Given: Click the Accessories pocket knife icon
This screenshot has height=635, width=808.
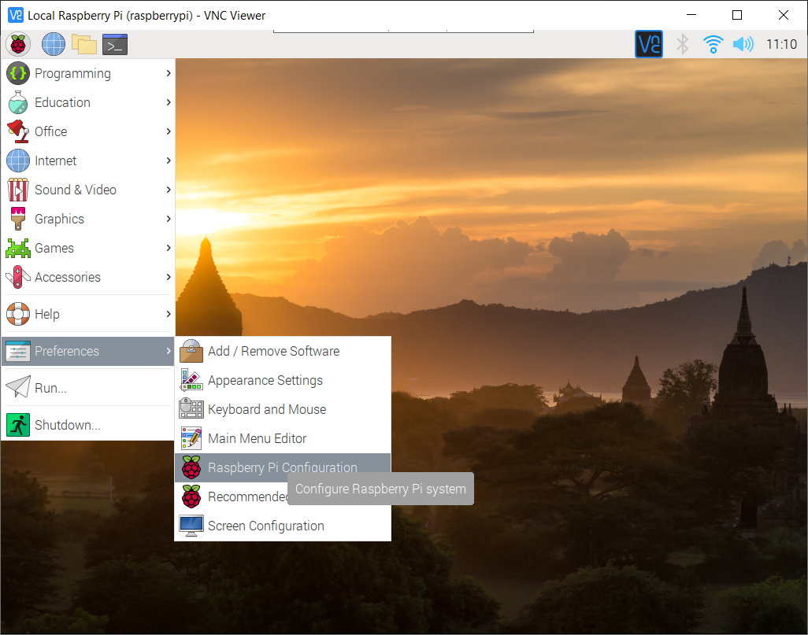Looking at the screenshot, I should click(18, 277).
